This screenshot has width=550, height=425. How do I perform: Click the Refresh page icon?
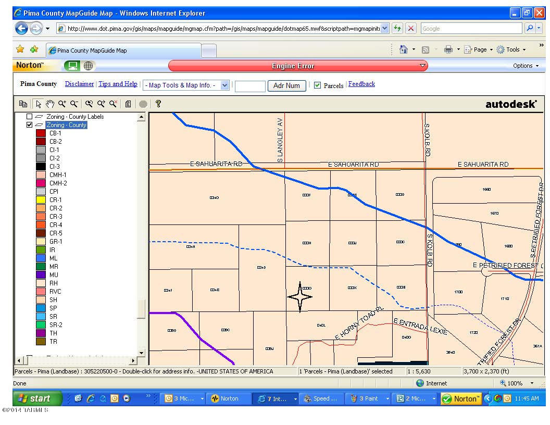pos(397,28)
